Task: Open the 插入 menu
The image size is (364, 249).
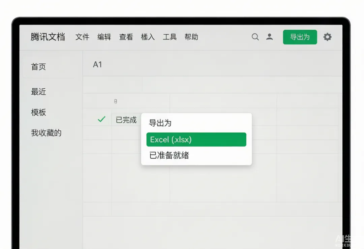Action: 148,37
